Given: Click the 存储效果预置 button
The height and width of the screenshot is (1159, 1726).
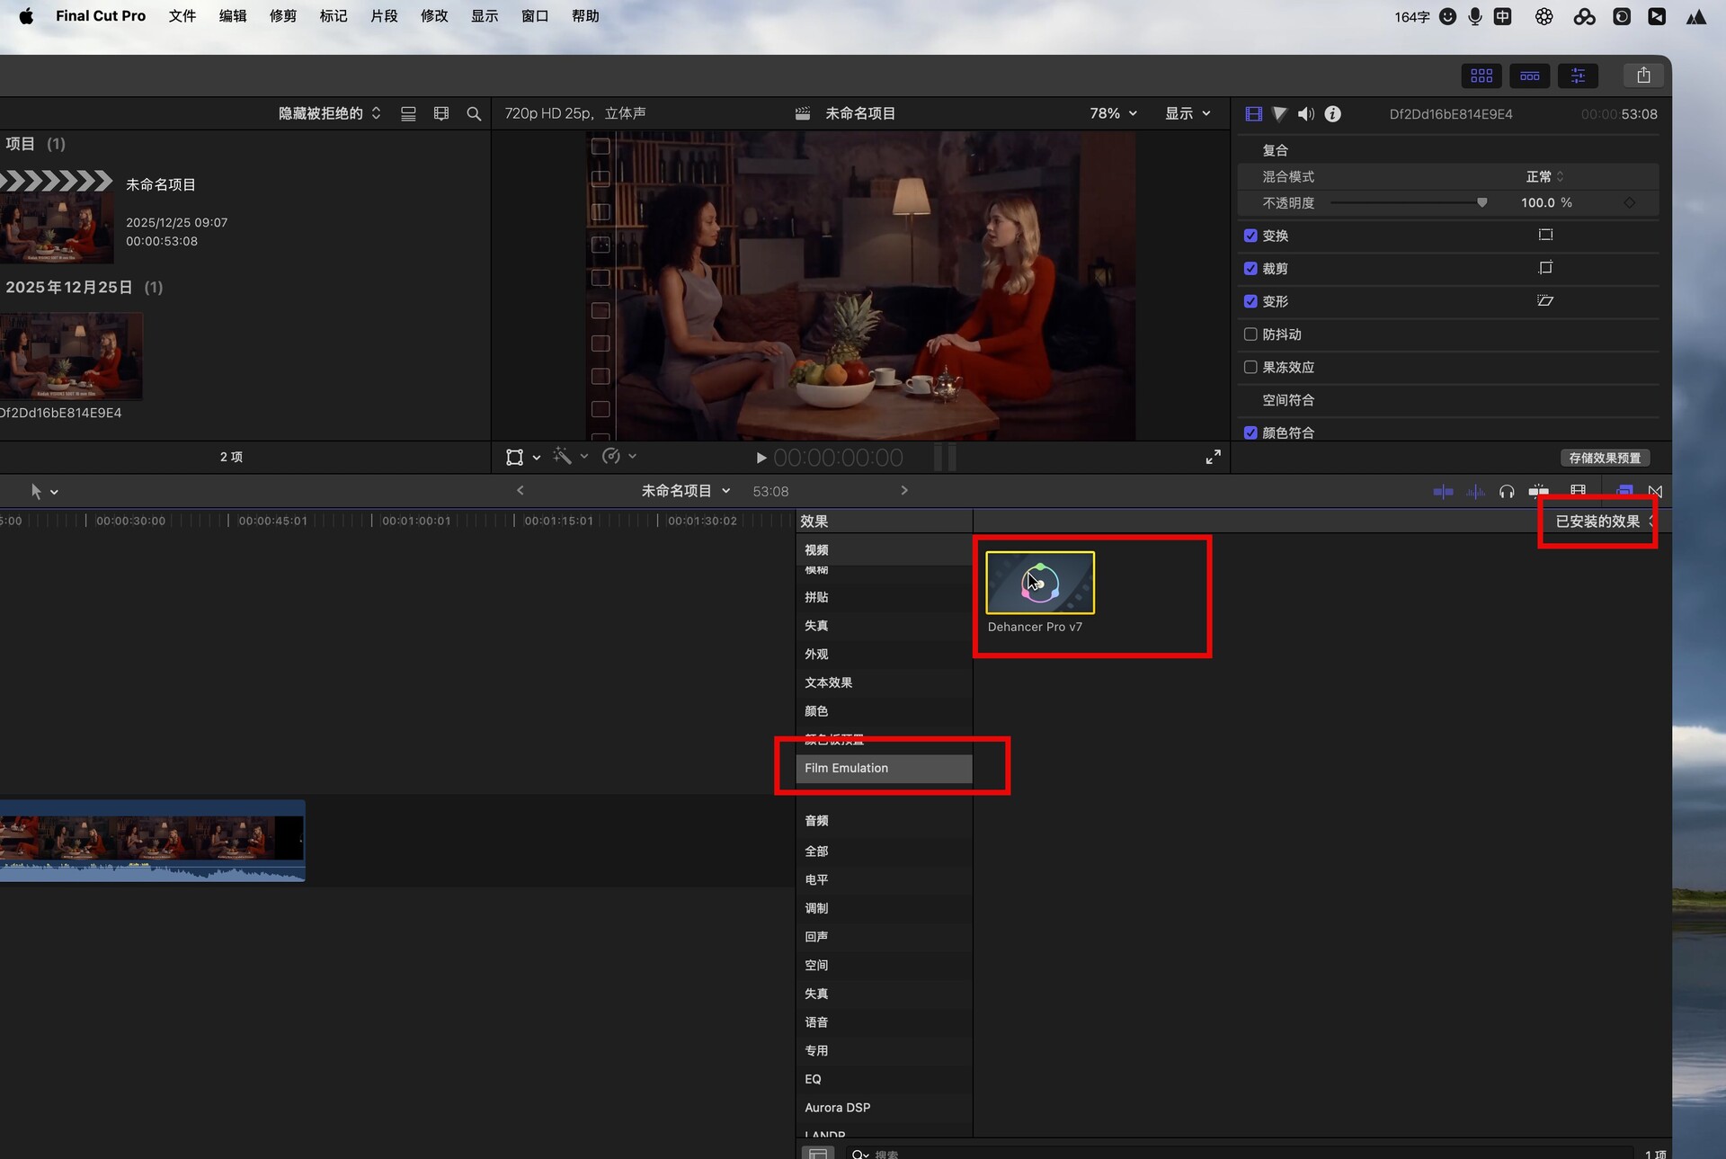Looking at the screenshot, I should click(x=1604, y=458).
